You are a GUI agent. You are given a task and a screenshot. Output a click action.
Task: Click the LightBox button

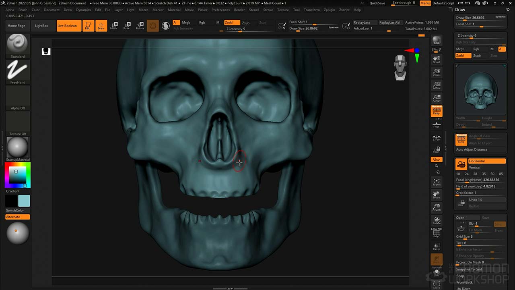[41, 26]
